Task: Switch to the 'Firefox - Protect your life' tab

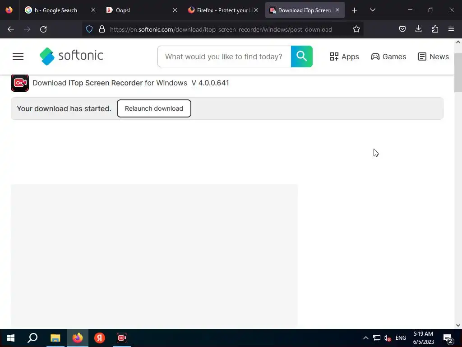Action: 223,10
